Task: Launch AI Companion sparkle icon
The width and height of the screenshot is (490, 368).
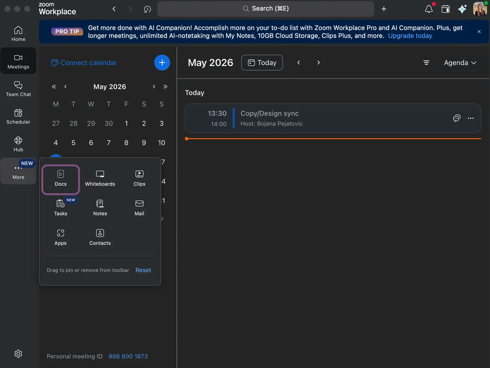Action: click(x=462, y=9)
